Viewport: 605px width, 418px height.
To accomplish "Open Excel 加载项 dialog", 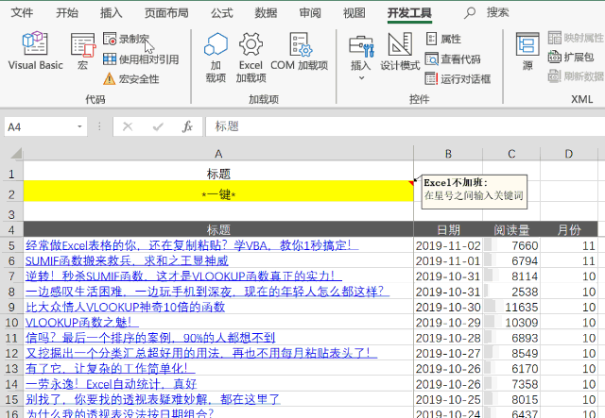I will pyautogui.click(x=251, y=58).
